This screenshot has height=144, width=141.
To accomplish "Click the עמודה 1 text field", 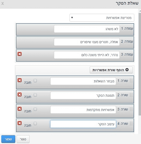I will [87, 29].
